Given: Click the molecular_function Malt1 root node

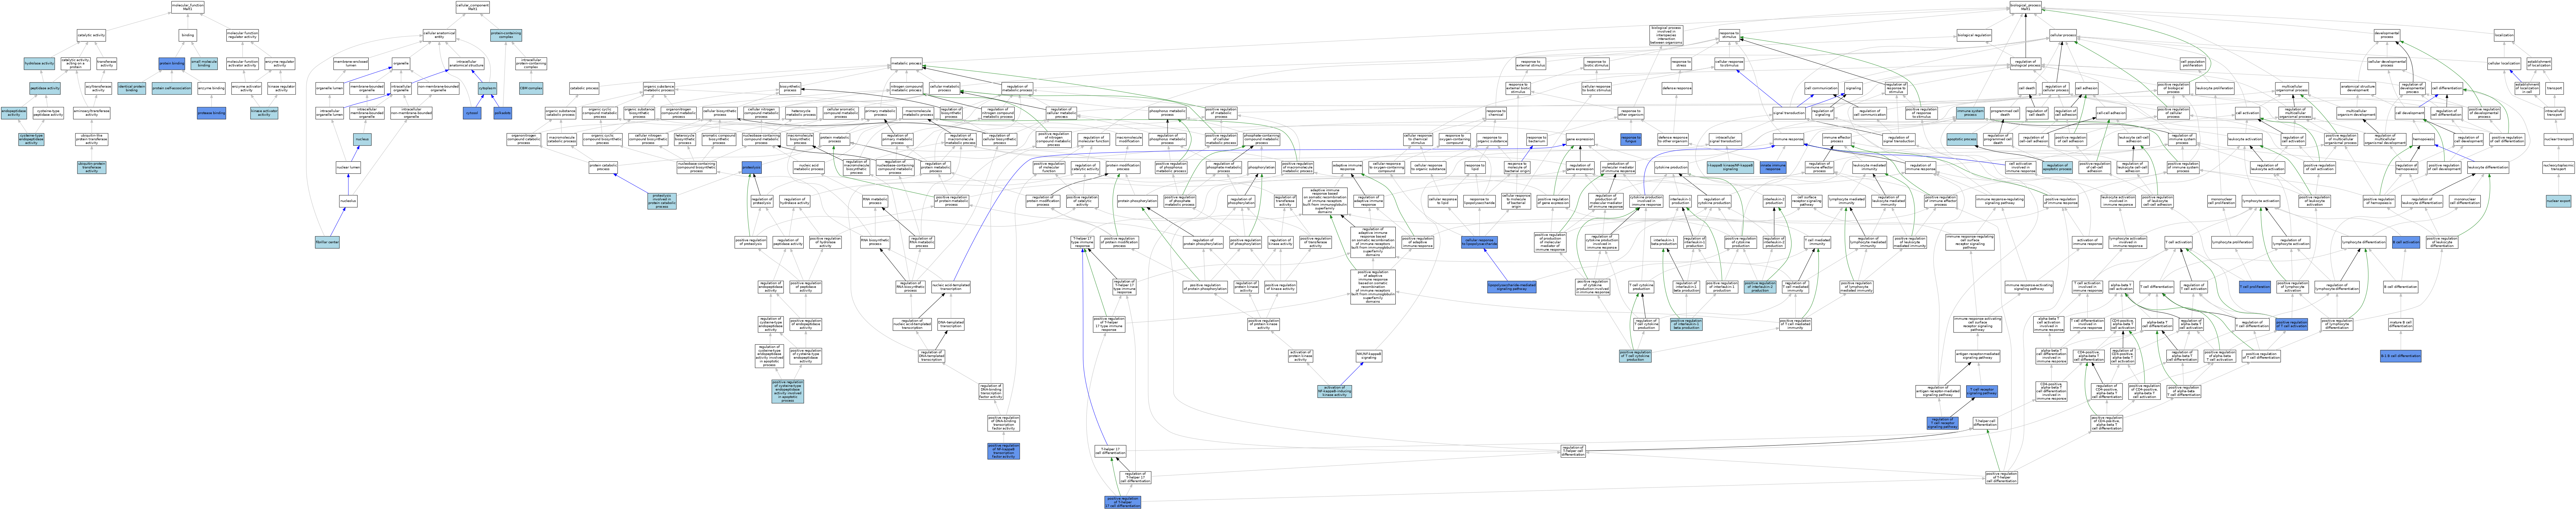Looking at the screenshot, I should (188, 7).
